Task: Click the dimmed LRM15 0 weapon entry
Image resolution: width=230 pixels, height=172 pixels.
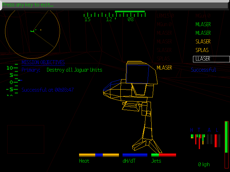Action: (x=165, y=16)
